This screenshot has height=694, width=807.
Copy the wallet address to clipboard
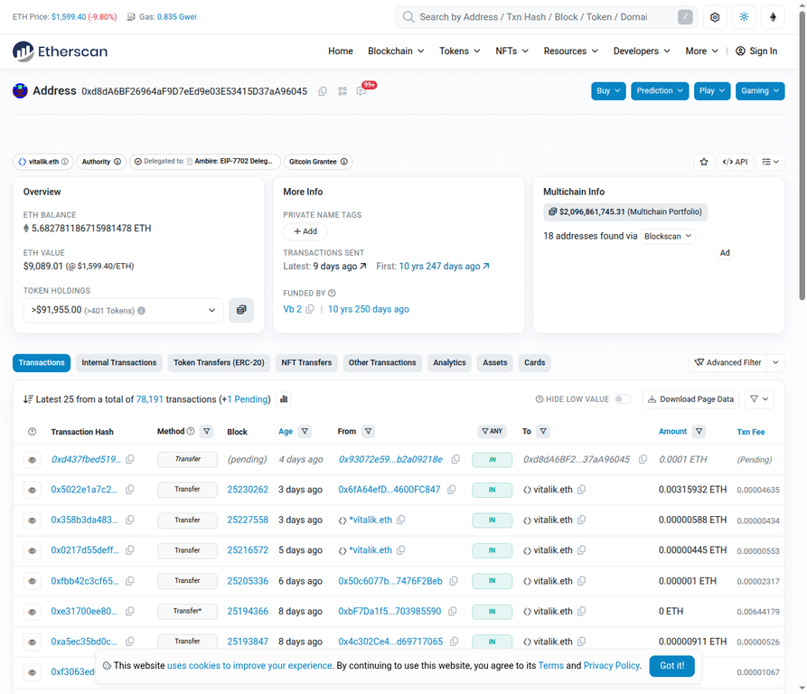[323, 91]
